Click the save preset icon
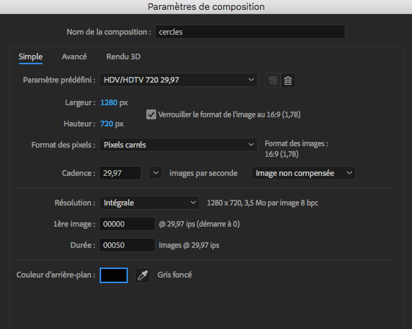The image size is (412, 329). tap(273, 80)
